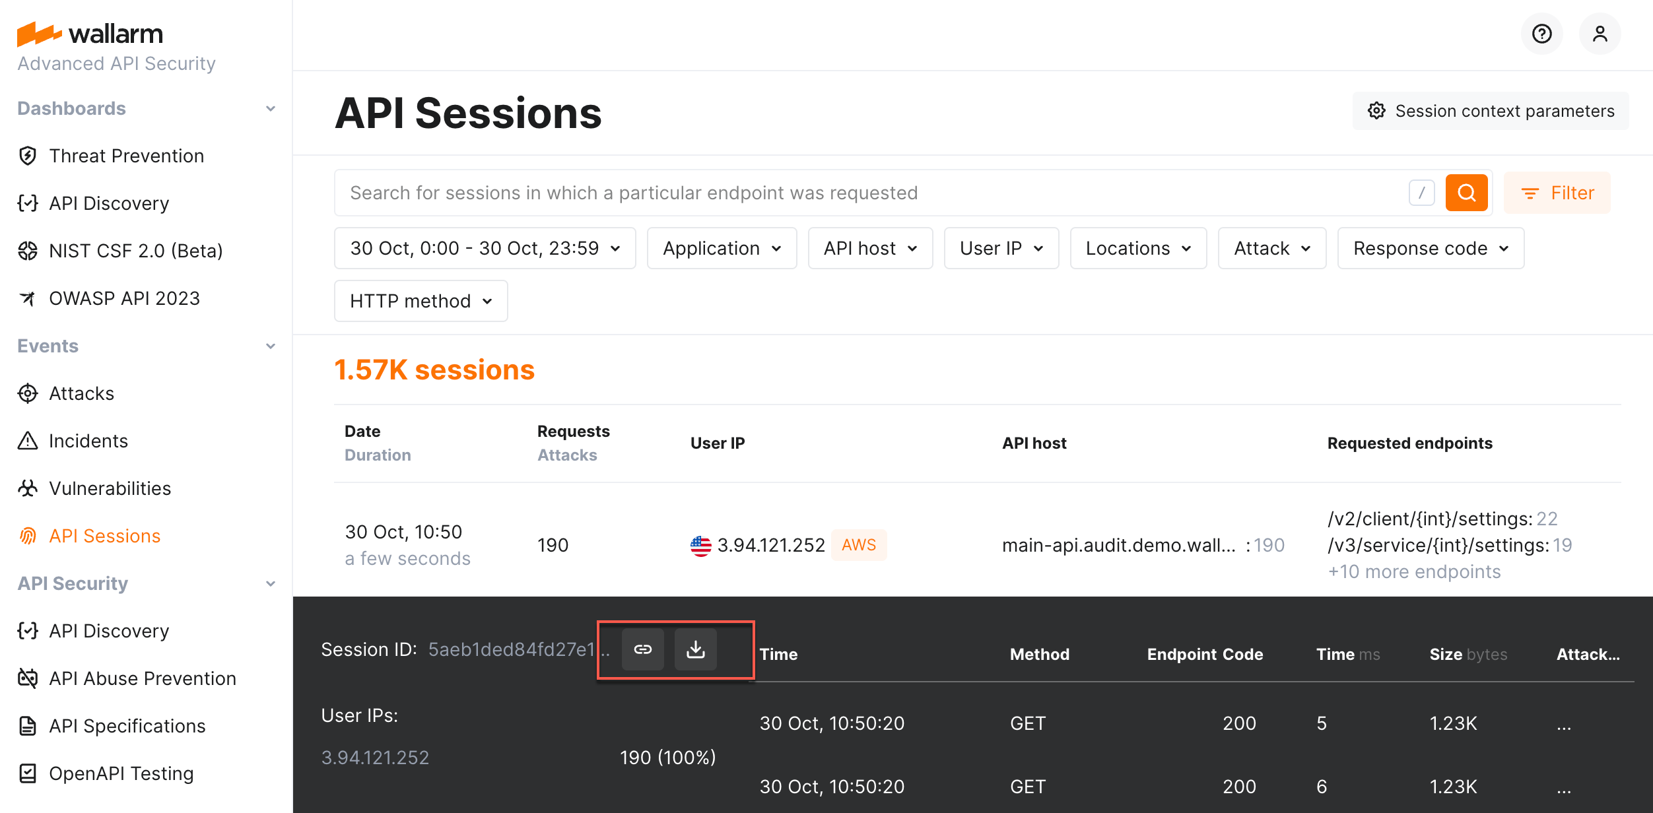Open API Specifications from sidebar

pyautogui.click(x=127, y=726)
